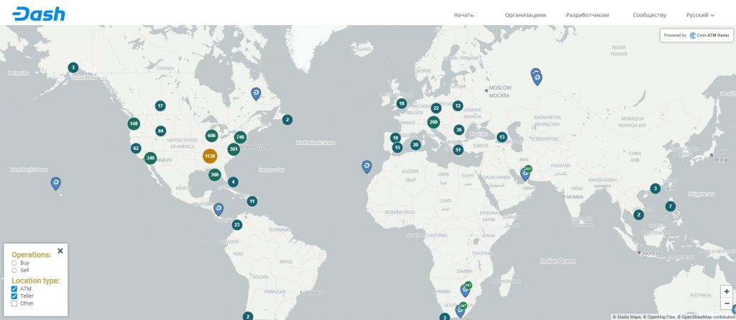This screenshot has height=320, width=736.
Task: Click the orange 1138 cluster marker
Action: [x=210, y=156]
